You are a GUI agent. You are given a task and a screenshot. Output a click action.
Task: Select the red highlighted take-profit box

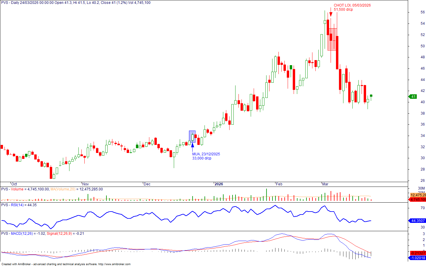coord(332,39)
